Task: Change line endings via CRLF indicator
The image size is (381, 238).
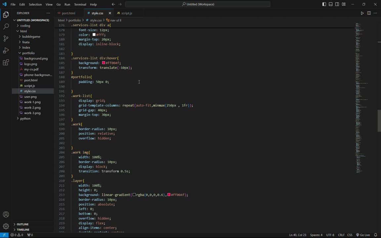Action: click(x=341, y=235)
